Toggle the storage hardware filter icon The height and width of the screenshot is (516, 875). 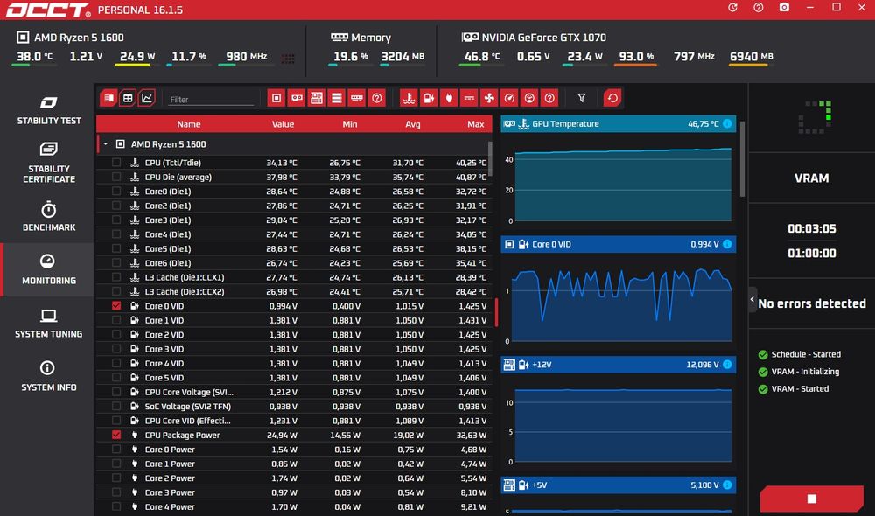[337, 98]
